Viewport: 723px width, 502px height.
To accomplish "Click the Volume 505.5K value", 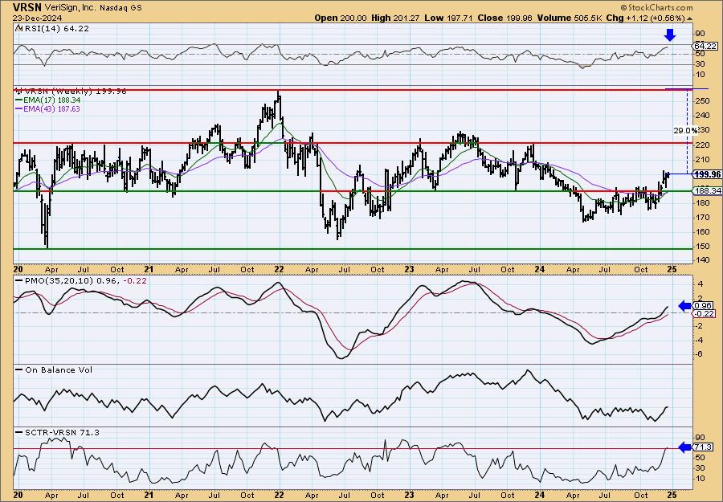I will click(569, 18).
